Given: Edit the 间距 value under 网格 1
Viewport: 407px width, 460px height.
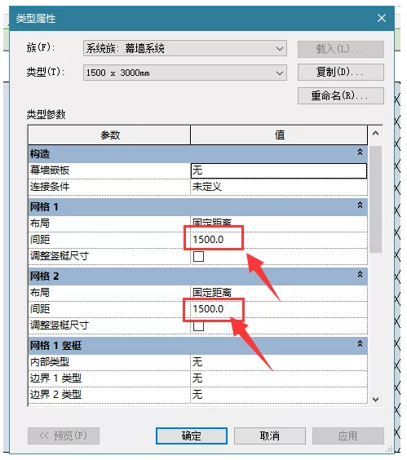Looking at the screenshot, I should [279, 240].
